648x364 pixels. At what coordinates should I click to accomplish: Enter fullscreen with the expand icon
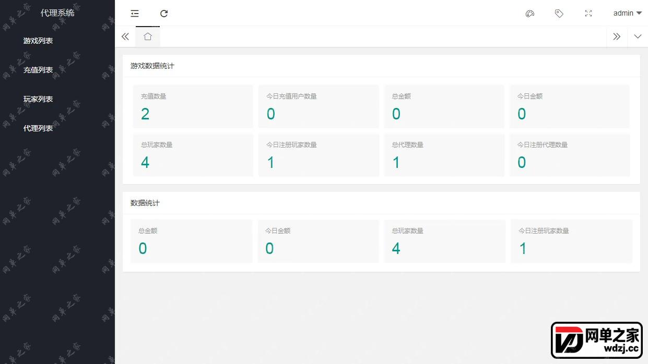point(588,14)
